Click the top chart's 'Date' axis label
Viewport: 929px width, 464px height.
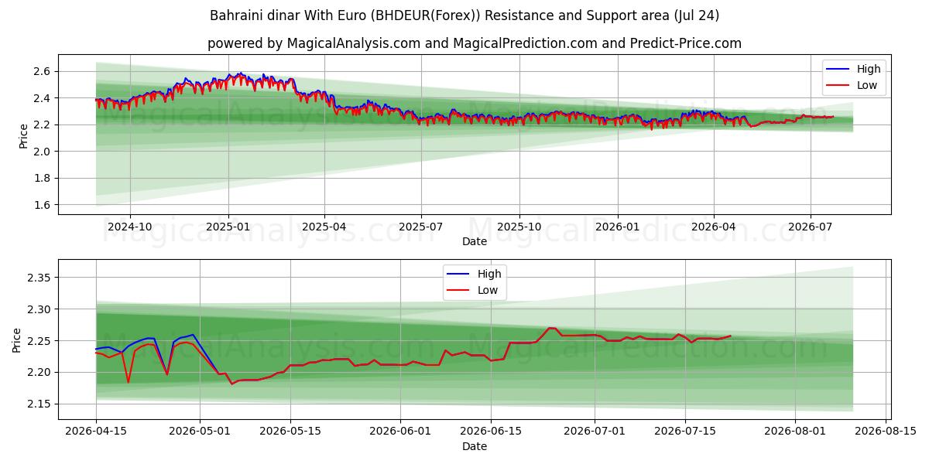click(x=475, y=241)
